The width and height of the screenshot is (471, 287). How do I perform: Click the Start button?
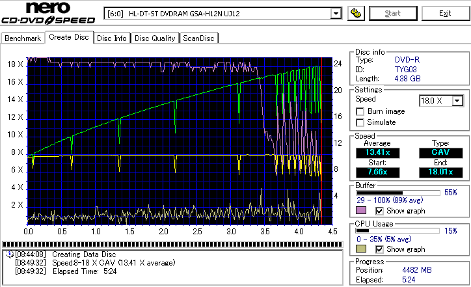pyautogui.click(x=393, y=14)
